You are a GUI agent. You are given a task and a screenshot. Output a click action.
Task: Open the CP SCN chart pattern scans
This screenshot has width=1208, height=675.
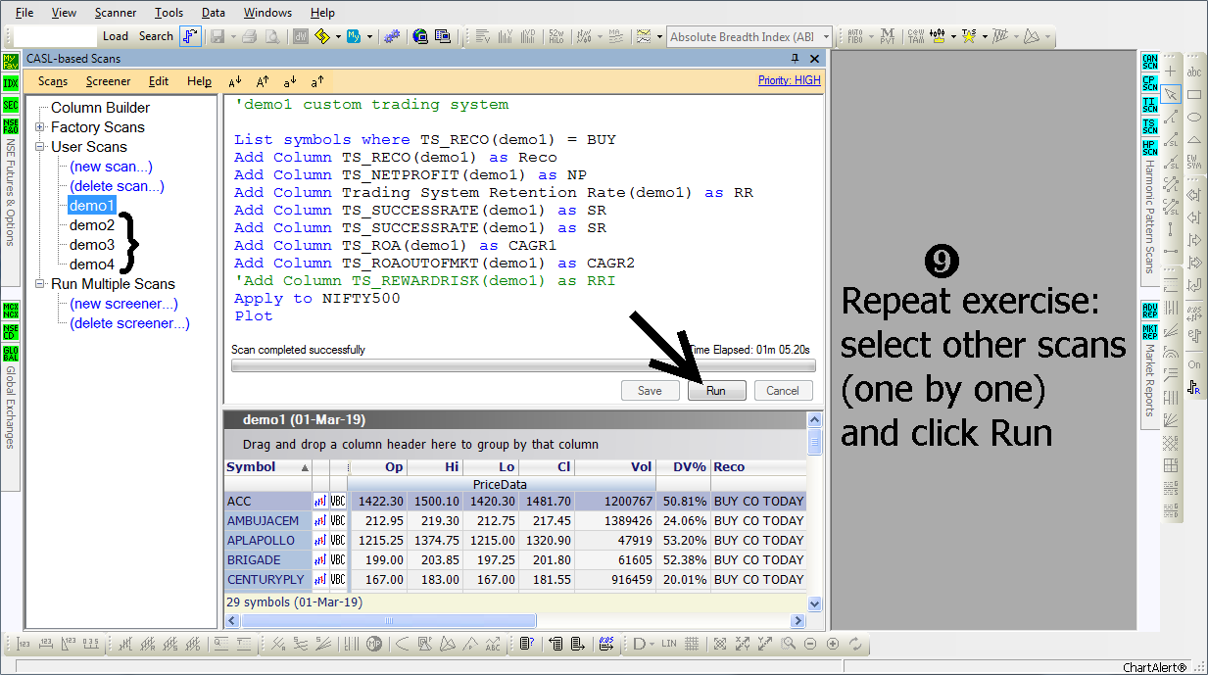(1150, 82)
